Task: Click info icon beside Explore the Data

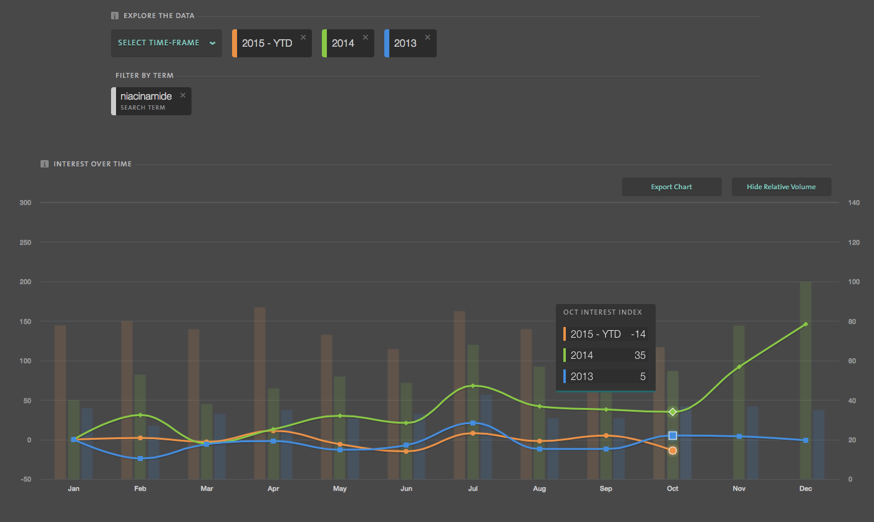Action: click(115, 16)
